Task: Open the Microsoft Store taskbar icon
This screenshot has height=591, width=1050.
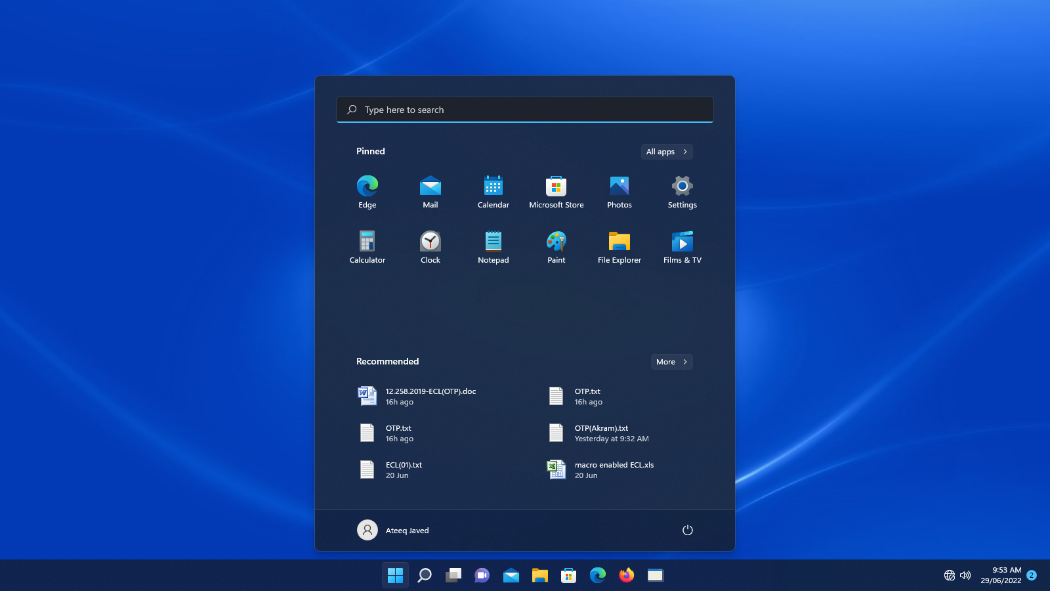Action: 569,575
